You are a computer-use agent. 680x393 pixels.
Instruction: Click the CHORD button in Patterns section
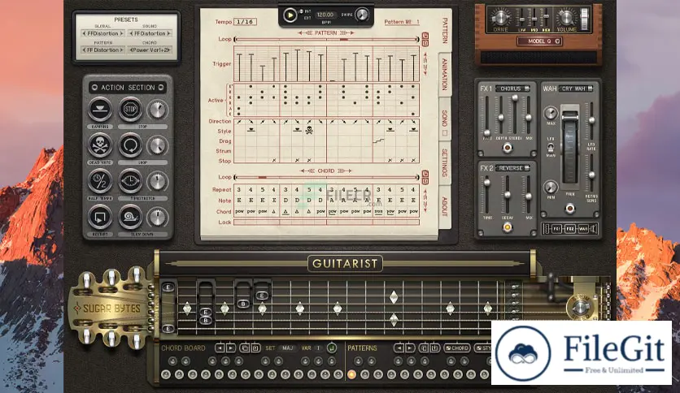click(x=456, y=348)
